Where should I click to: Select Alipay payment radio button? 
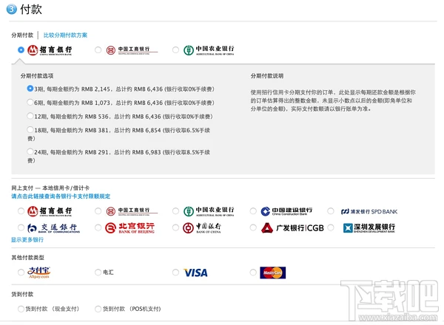(21, 273)
